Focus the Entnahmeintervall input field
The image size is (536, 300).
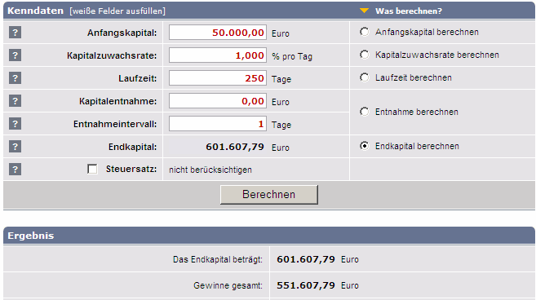(218, 124)
